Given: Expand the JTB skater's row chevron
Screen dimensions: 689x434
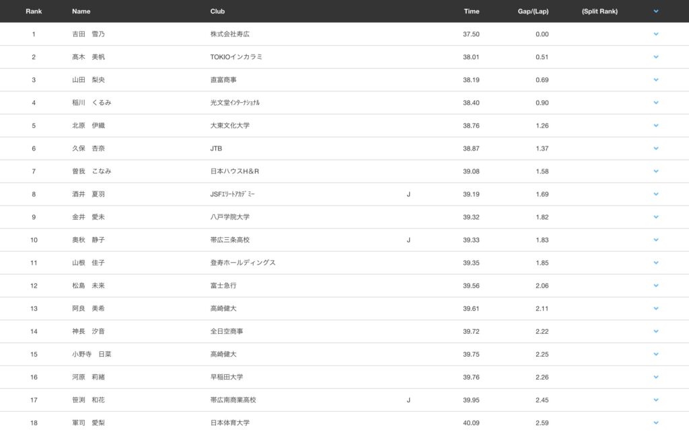Looking at the screenshot, I should 655,148.
